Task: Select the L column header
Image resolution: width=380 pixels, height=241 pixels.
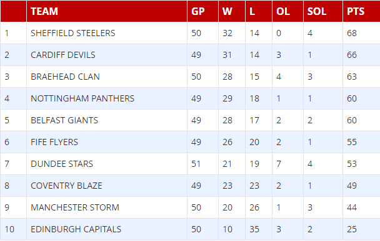Action: 252,11
